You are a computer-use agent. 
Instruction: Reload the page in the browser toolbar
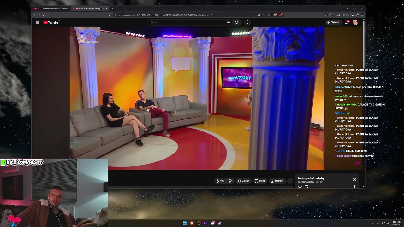[44, 15]
